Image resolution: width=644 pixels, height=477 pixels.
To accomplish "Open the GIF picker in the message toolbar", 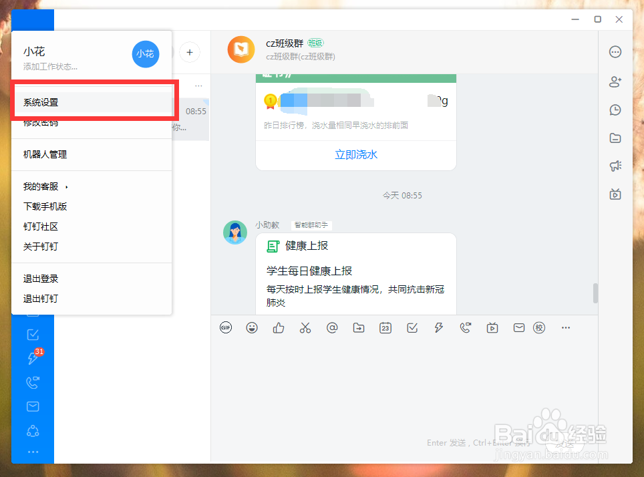I will point(225,327).
